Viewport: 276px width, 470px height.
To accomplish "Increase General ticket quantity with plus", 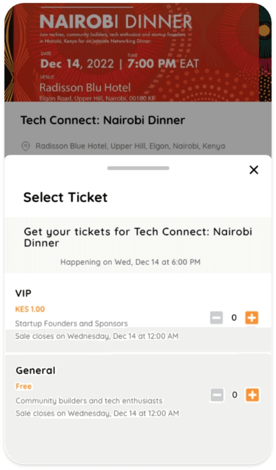I will point(252,395).
